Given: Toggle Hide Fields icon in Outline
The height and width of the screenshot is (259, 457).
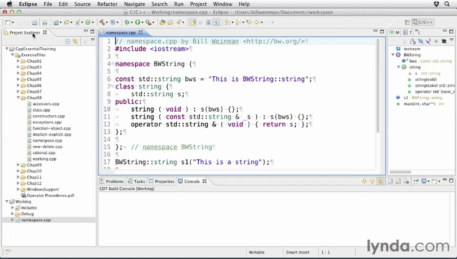Looking at the screenshot, I should point(421,41).
